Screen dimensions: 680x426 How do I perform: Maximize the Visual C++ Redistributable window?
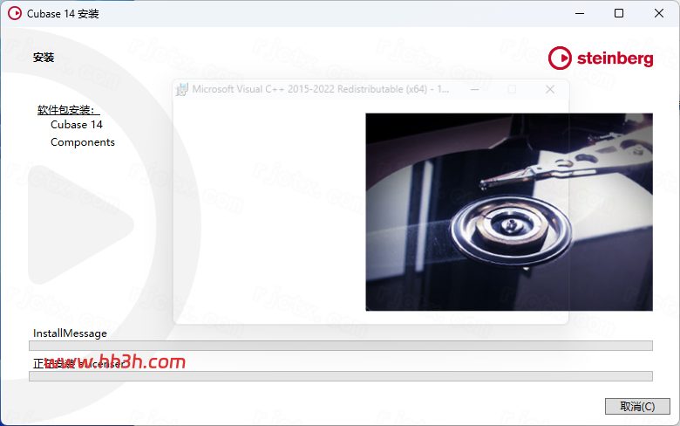point(512,89)
